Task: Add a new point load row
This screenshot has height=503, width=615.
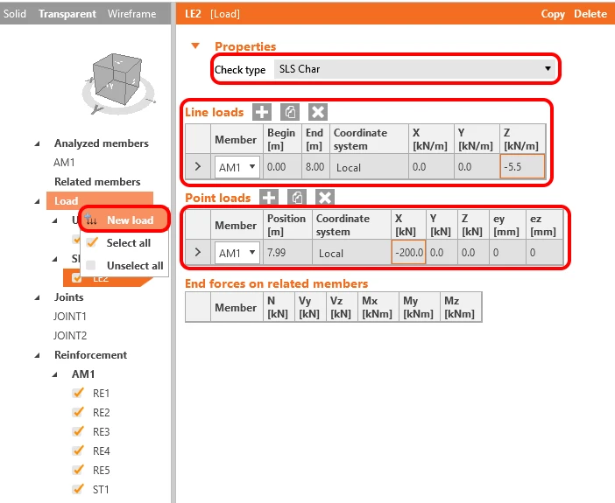Action: (269, 198)
